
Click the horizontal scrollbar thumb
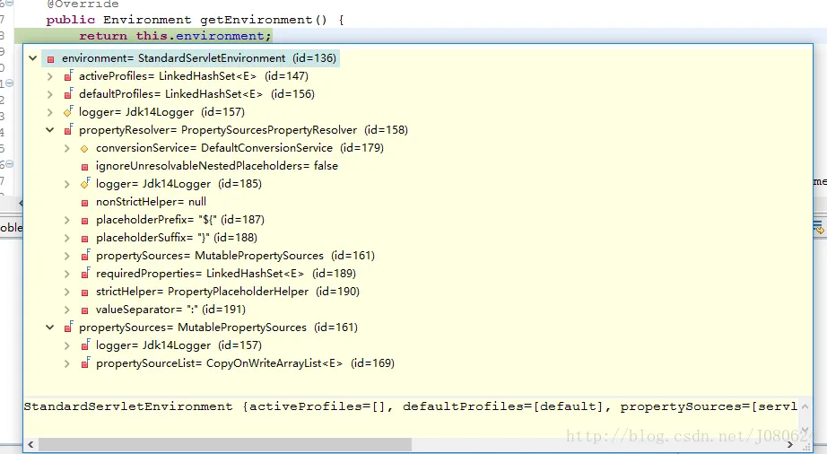tap(224, 444)
